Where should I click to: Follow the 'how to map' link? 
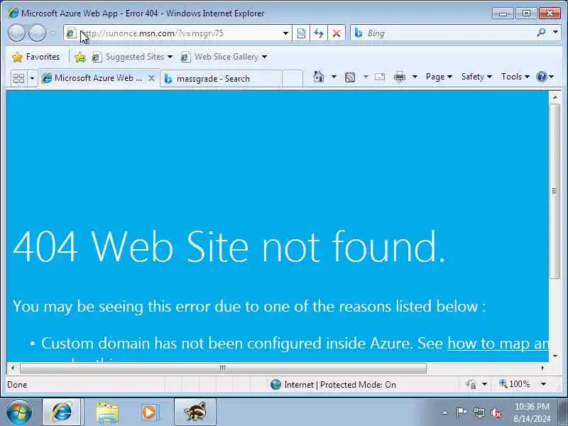pos(498,343)
